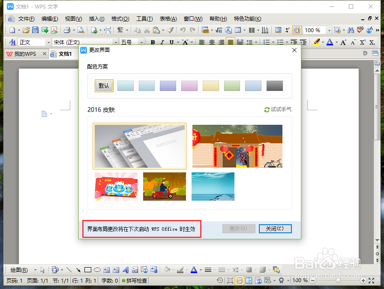Draw a rectangle shape tool

[88, 270]
